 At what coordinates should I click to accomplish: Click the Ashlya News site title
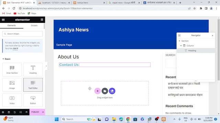coord(74,30)
